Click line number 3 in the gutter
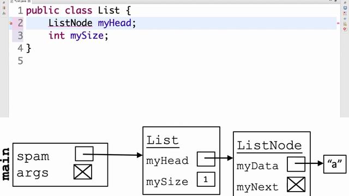 pyautogui.click(x=20, y=35)
